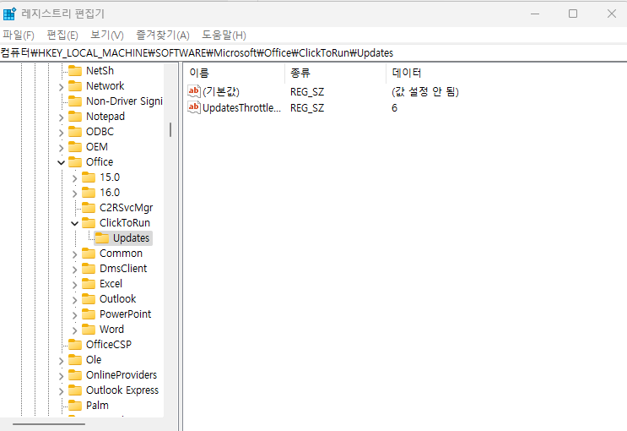Image resolution: width=627 pixels, height=431 pixels.
Task: Click the vertical scrollbar thumb of key tree
Action: coord(170,130)
